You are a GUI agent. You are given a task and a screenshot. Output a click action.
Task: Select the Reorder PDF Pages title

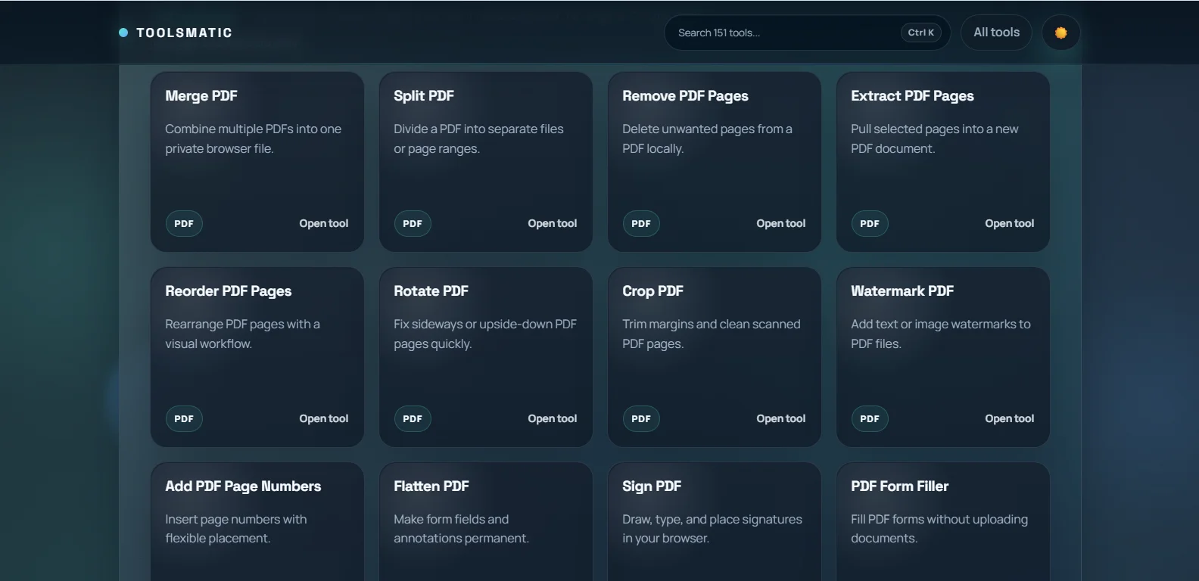click(228, 291)
